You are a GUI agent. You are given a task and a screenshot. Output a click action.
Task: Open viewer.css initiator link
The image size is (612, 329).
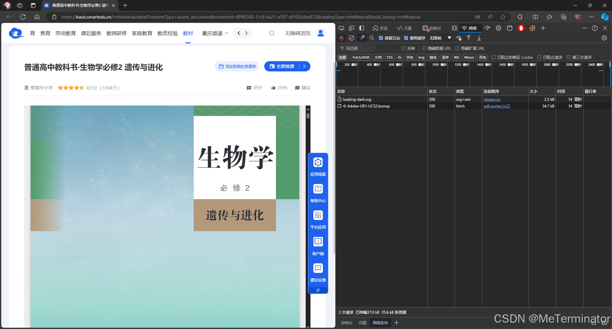492,99
